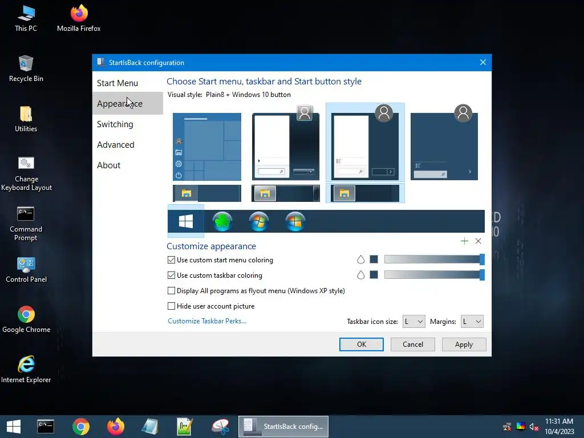Expand the Margins dropdown

point(472,322)
